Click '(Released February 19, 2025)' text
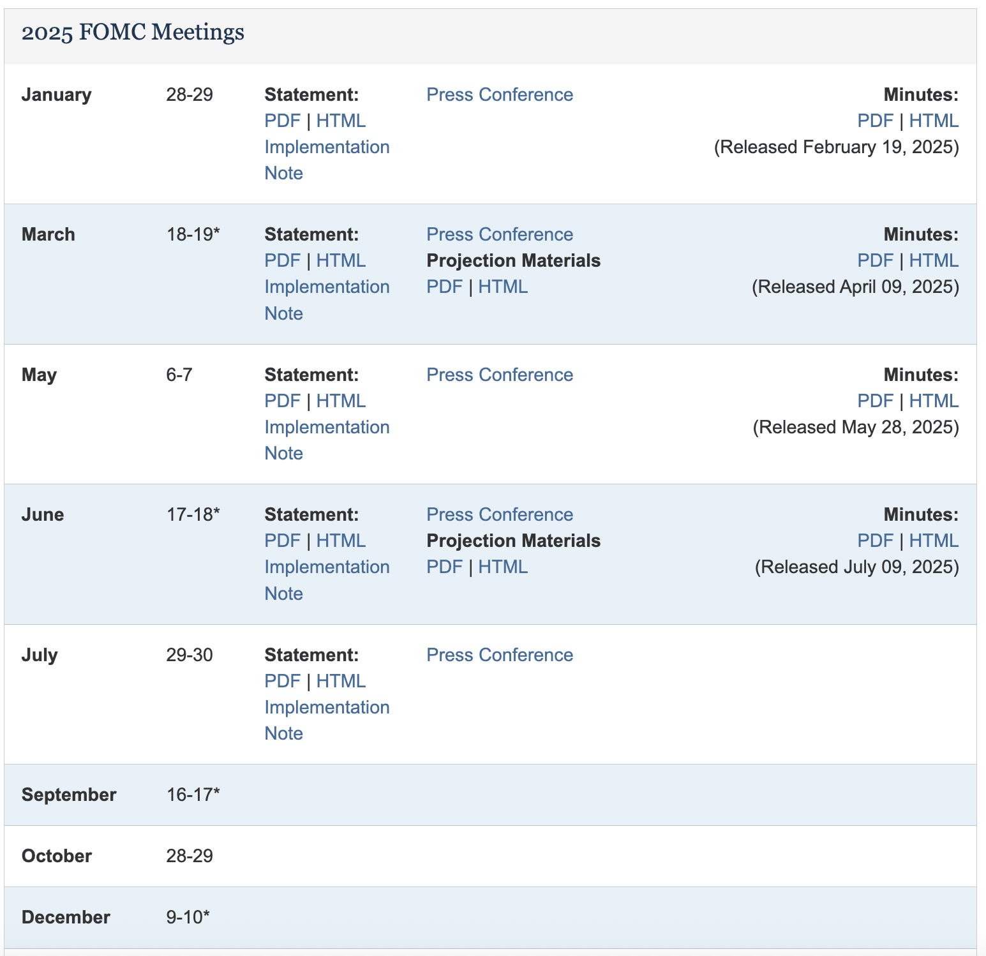The image size is (986, 956). point(836,147)
